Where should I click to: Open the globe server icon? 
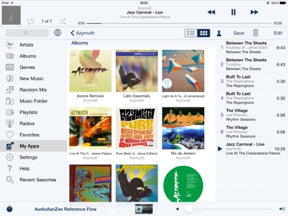pyautogui.click(x=58, y=33)
